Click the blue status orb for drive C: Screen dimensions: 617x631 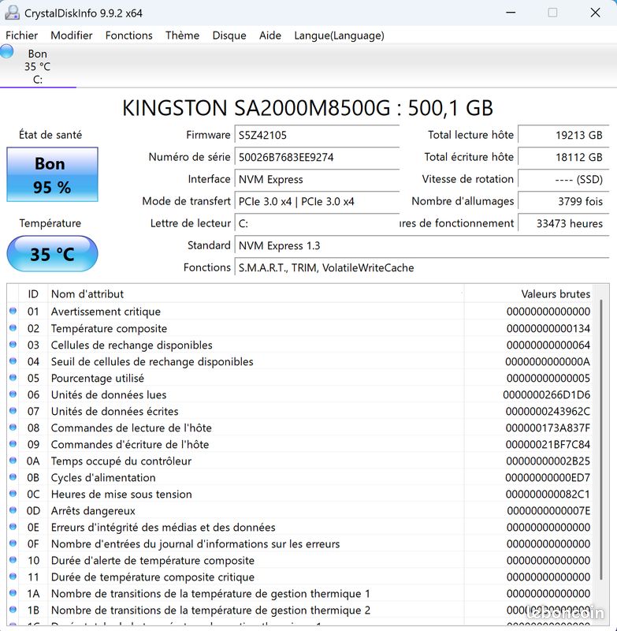click(6, 52)
